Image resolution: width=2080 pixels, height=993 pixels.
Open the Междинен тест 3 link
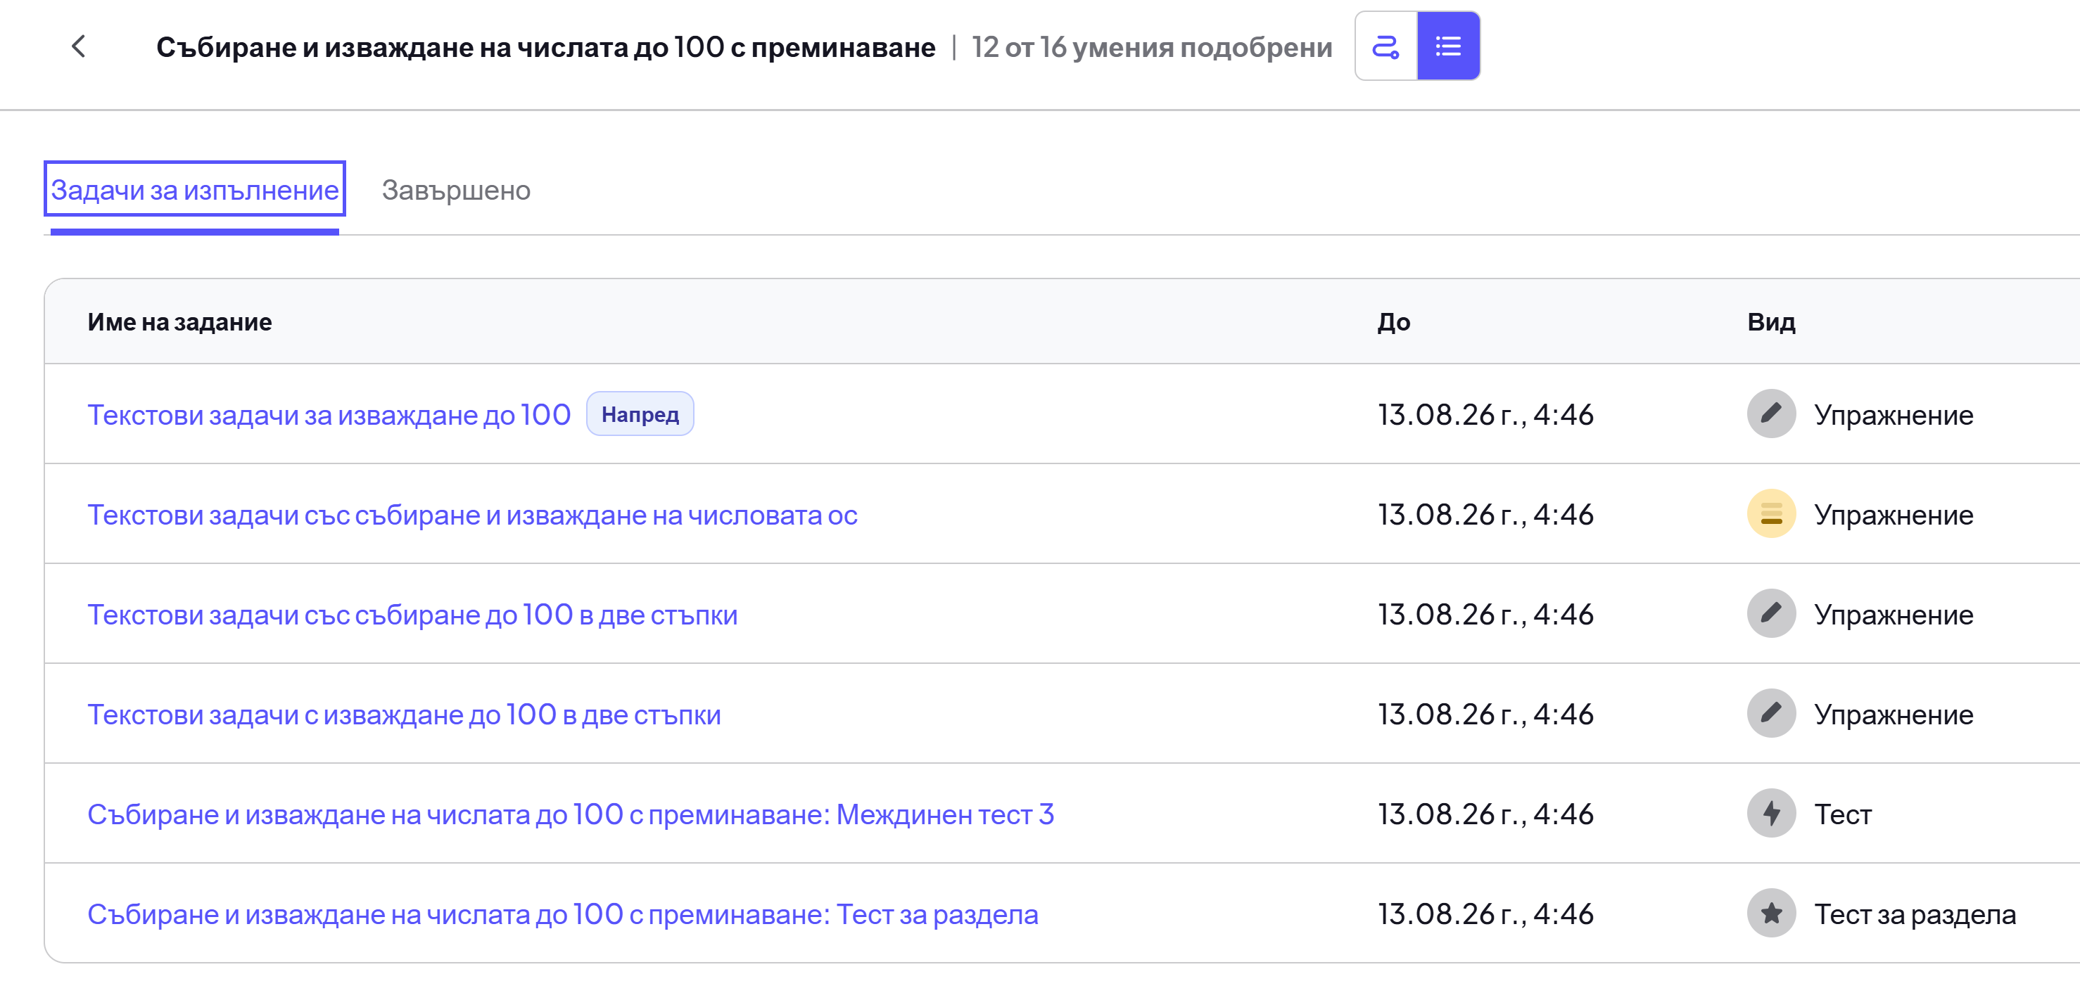(571, 814)
